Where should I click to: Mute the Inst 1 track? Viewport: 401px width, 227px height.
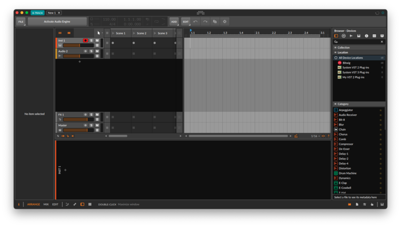coord(97,41)
